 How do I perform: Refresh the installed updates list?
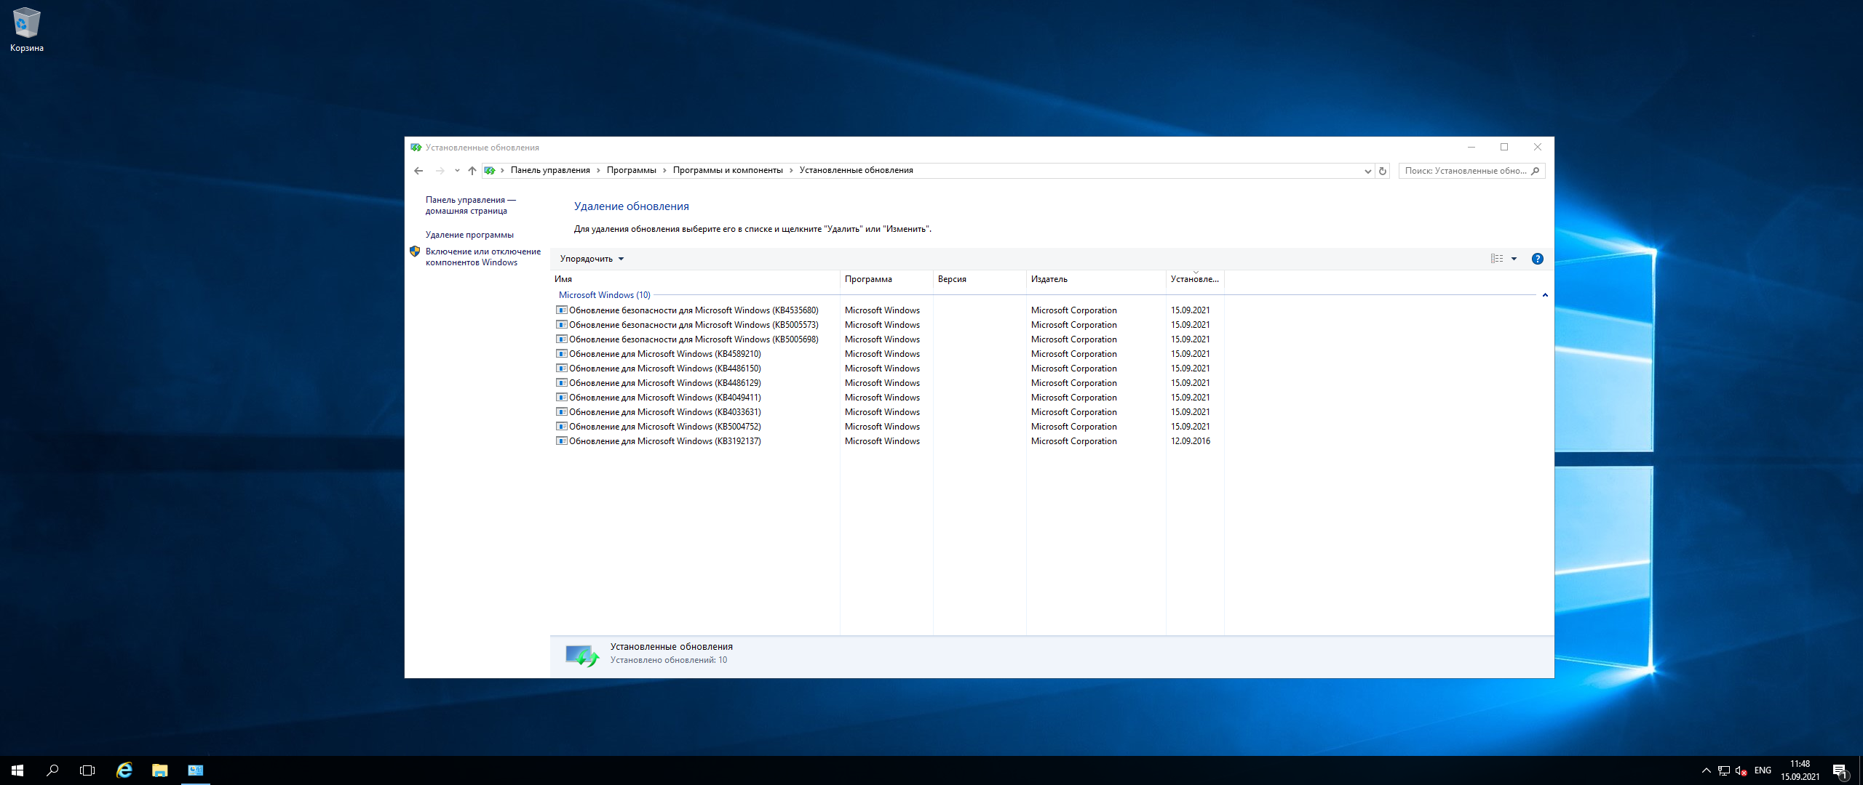[1383, 171]
